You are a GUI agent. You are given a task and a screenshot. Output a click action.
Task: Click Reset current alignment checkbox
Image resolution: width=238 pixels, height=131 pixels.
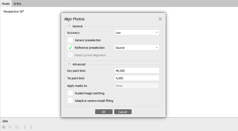tap(70, 55)
